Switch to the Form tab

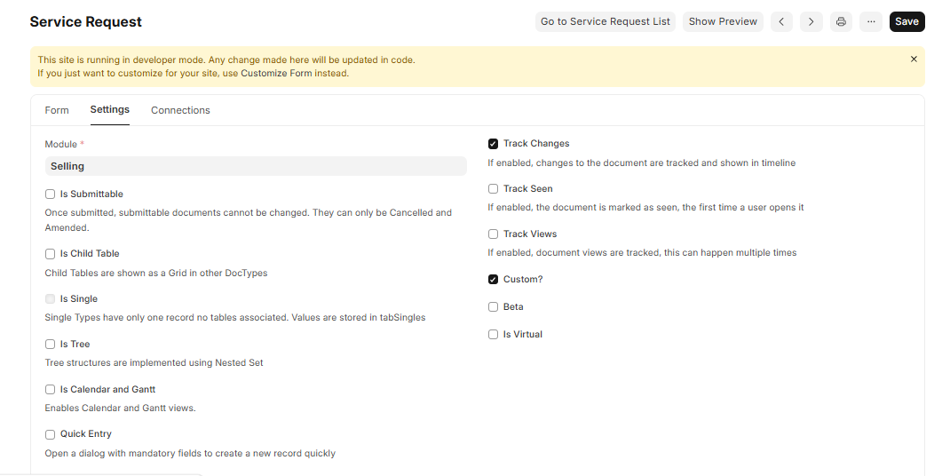click(57, 110)
